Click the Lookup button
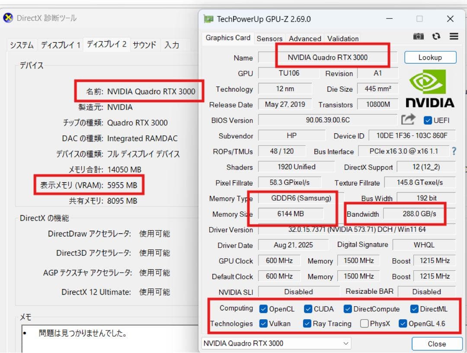Image resolution: width=467 pixels, height=353 pixels. coord(430,57)
